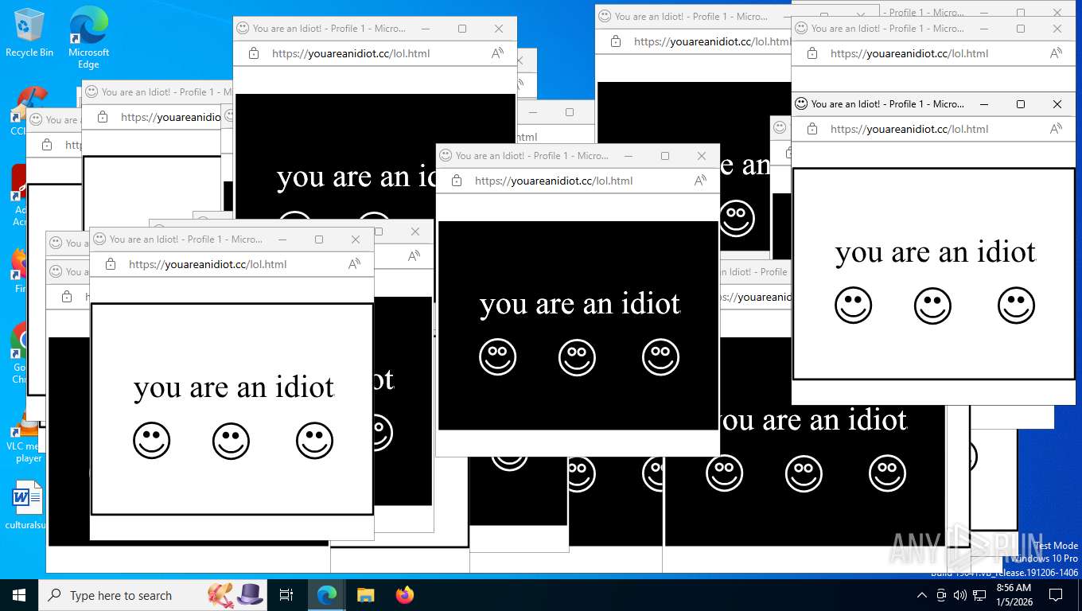Click the lock icon in the front white-page window on the left

click(x=111, y=264)
